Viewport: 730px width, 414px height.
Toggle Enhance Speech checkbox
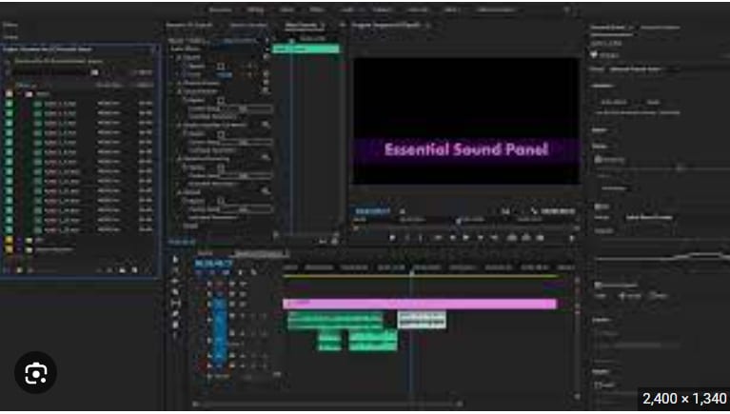598,285
